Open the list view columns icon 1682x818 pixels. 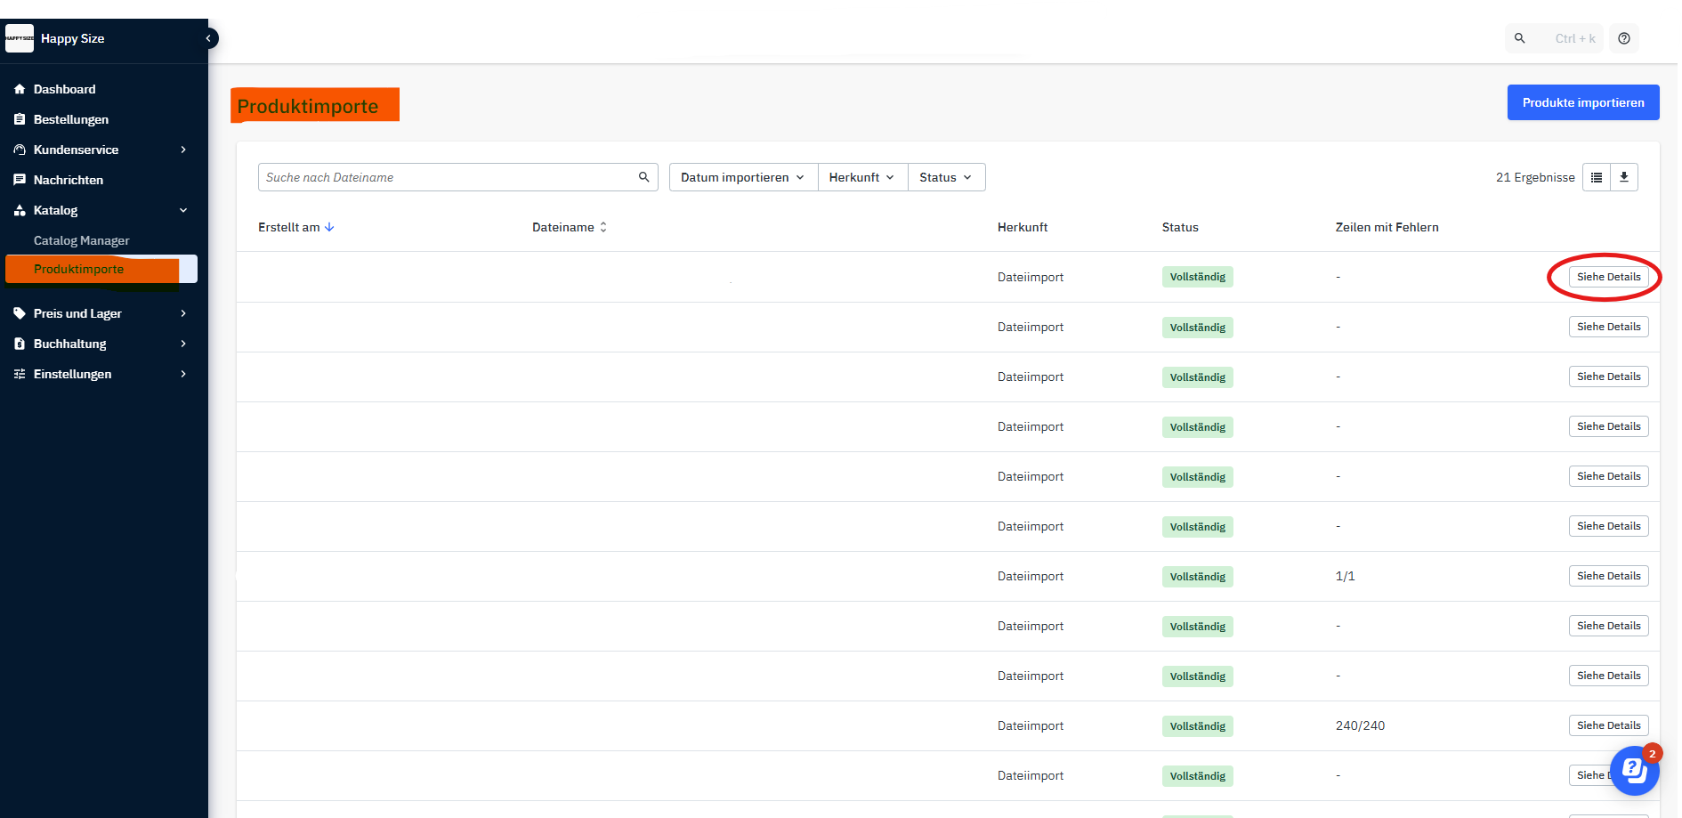[x=1597, y=177]
